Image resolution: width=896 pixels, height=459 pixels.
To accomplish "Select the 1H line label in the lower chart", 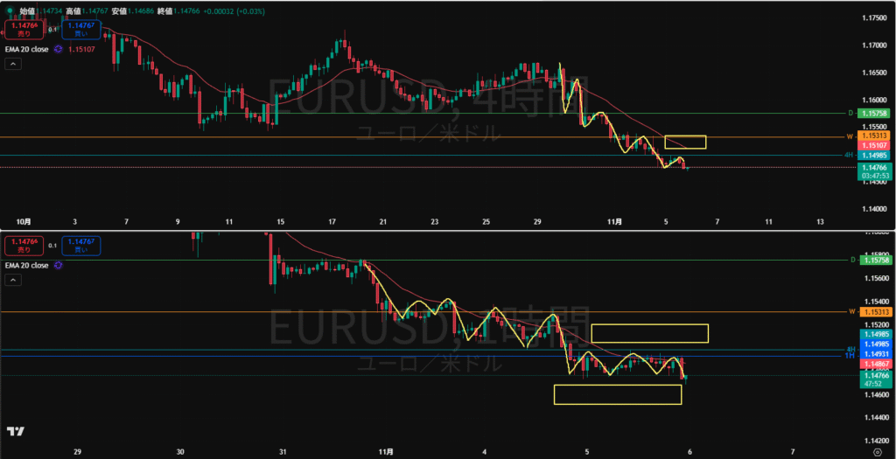I will pyautogui.click(x=849, y=355).
